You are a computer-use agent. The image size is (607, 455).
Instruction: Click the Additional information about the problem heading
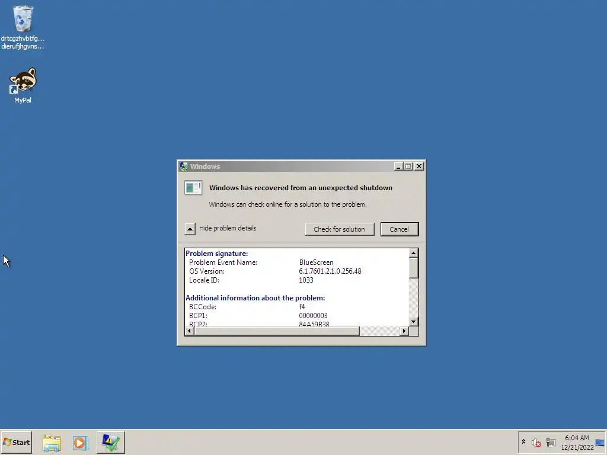click(255, 298)
